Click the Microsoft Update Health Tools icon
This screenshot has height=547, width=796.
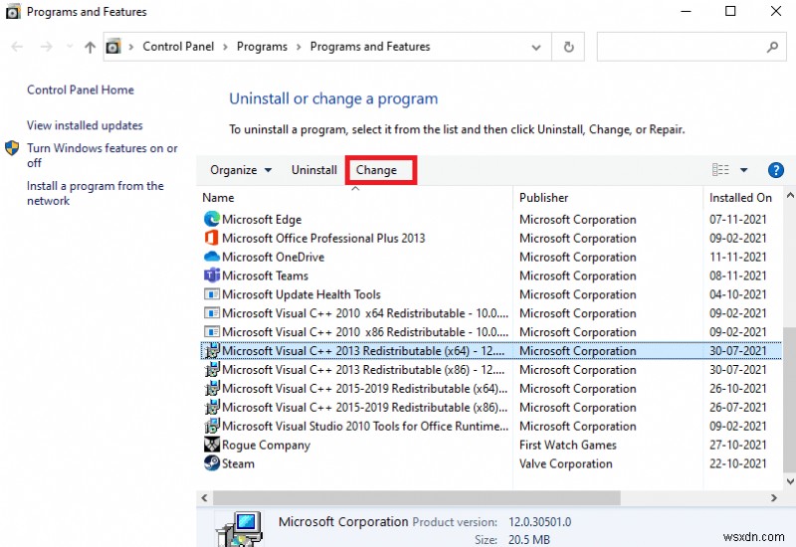click(212, 294)
